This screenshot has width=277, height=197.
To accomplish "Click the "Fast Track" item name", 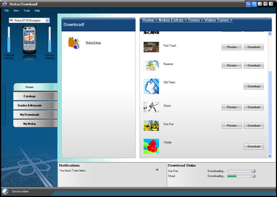I will [170, 45].
